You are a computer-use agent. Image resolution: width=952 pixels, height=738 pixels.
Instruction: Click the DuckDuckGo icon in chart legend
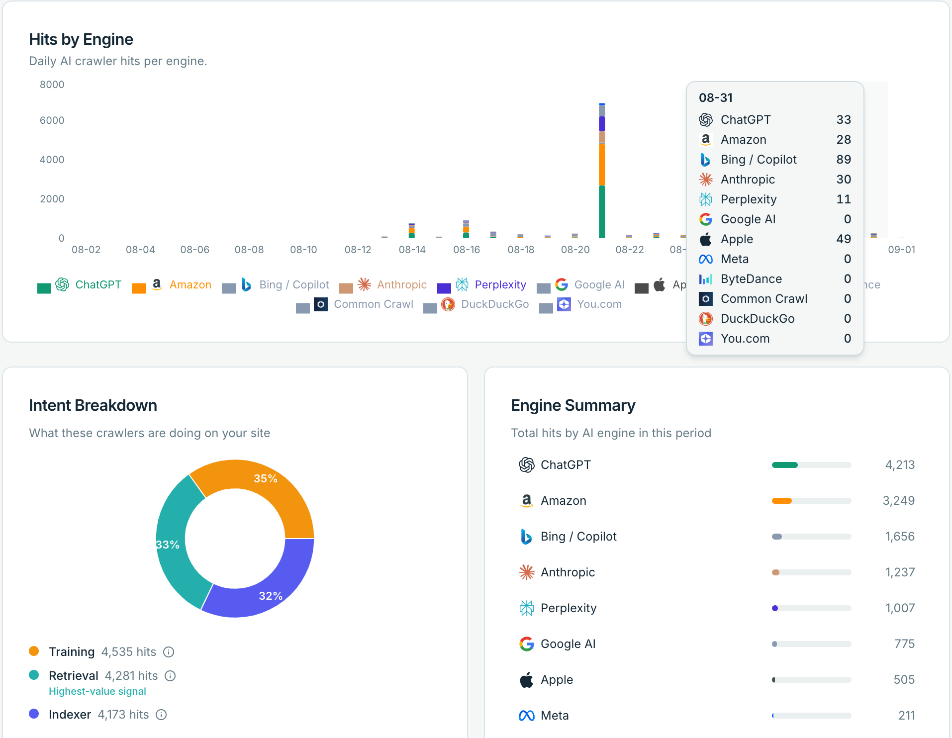[x=448, y=304]
